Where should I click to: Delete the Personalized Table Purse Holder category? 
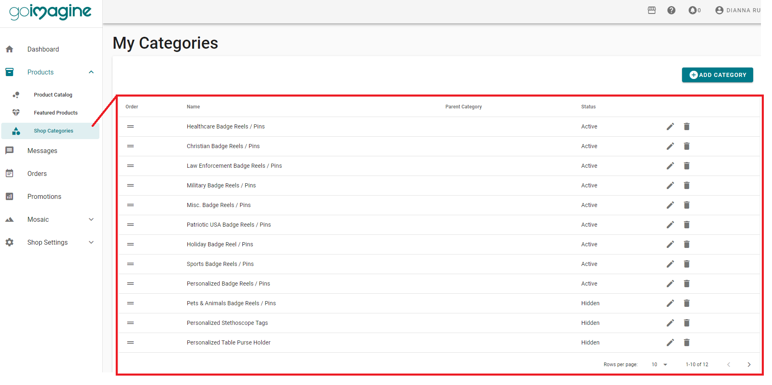coord(687,342)
